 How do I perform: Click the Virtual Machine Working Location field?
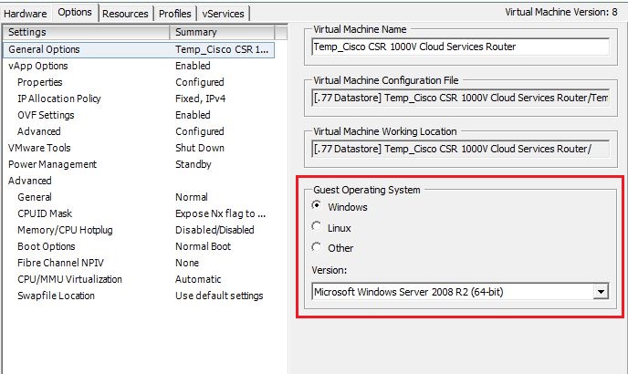(x=461, y=149)
